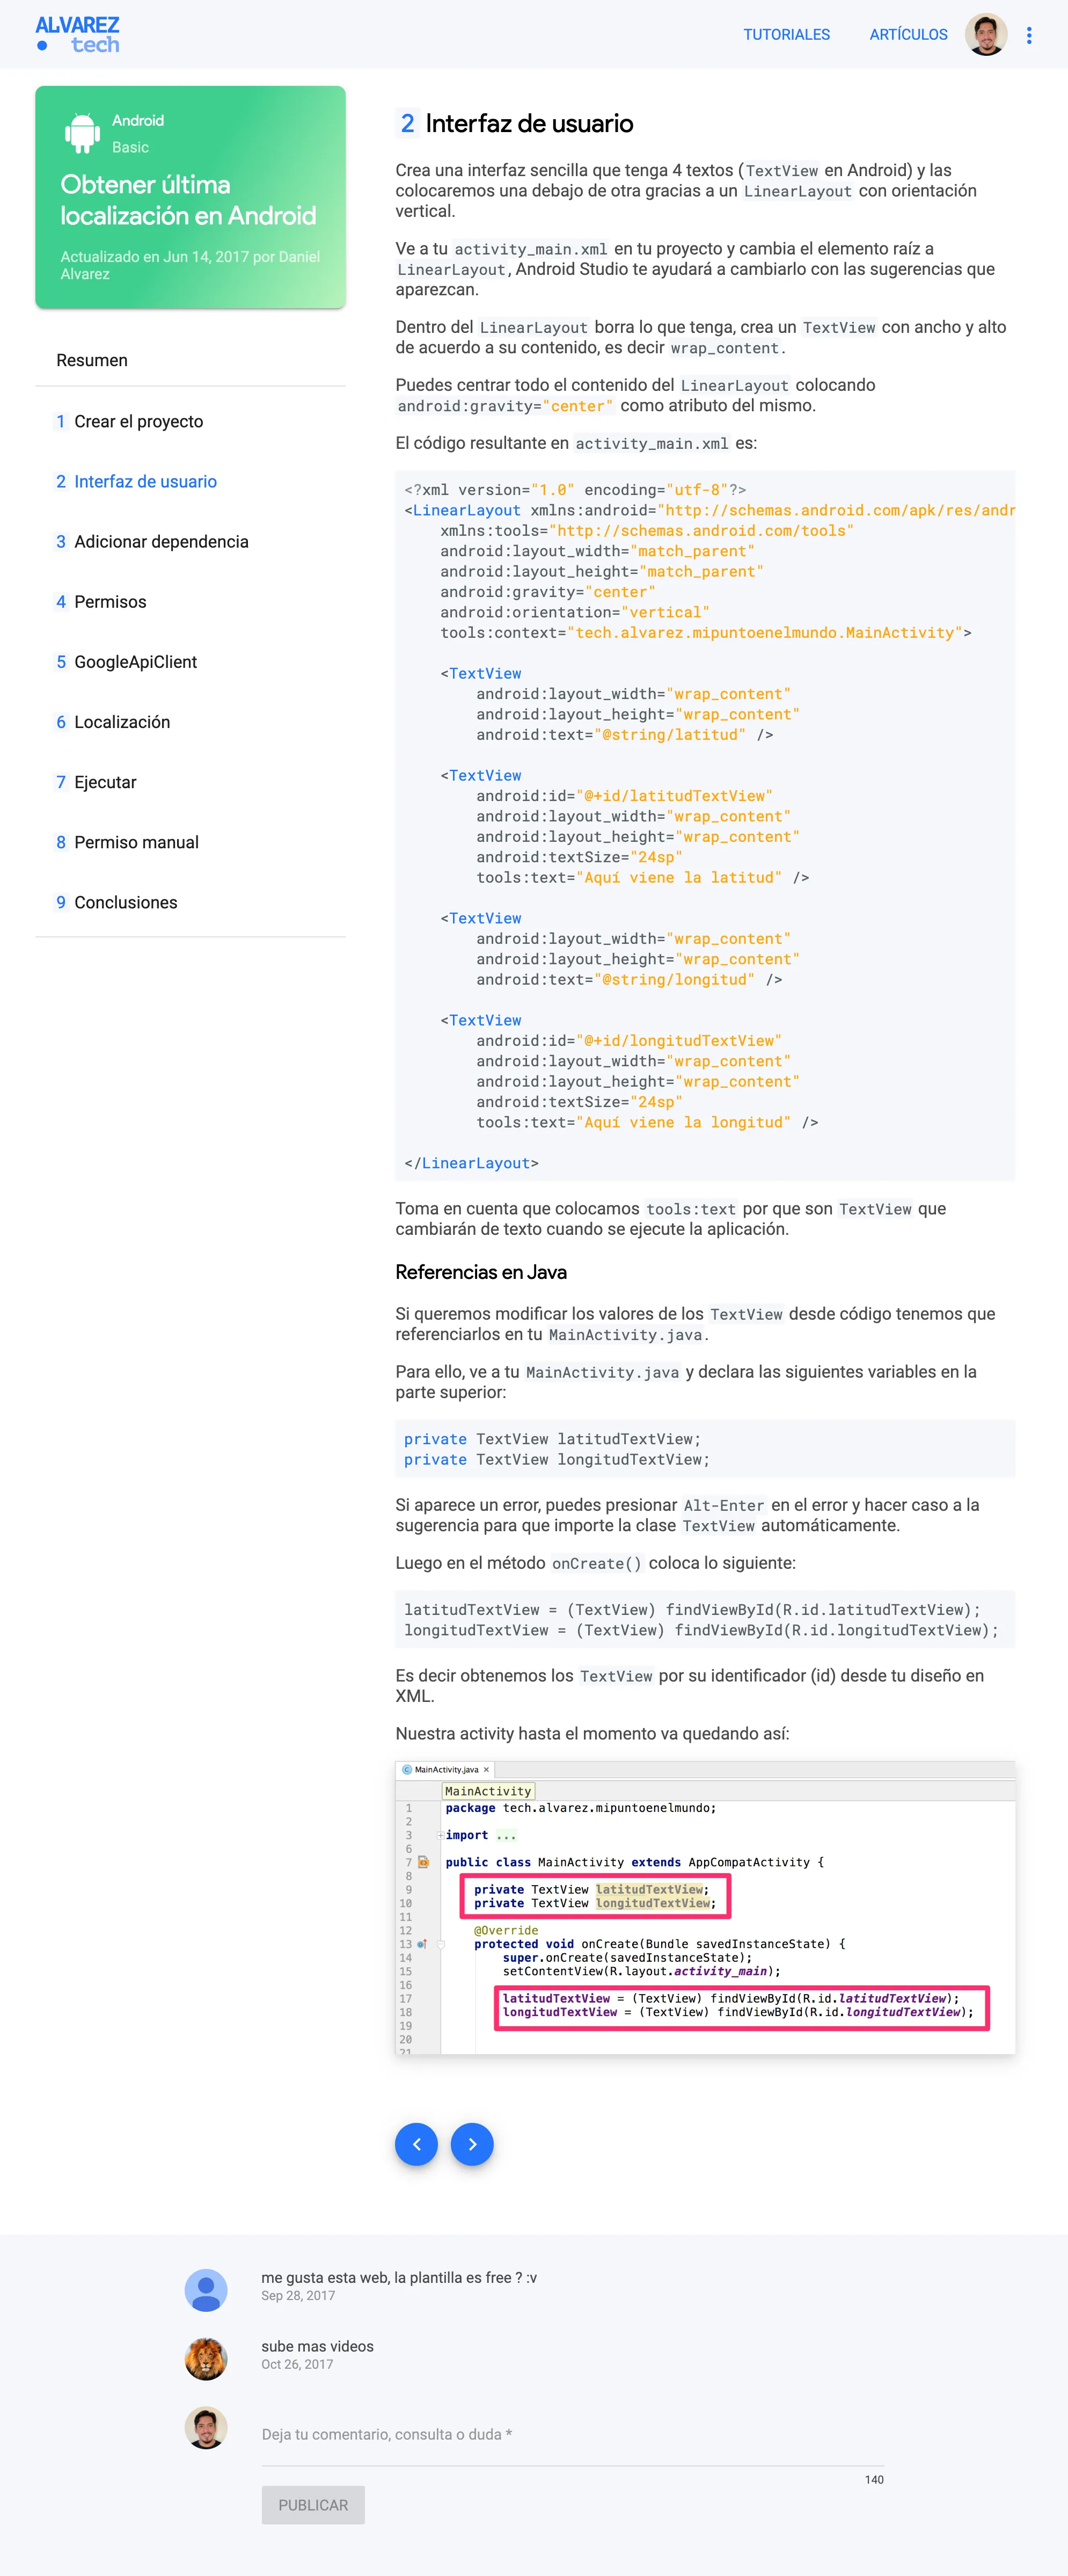Go to step 1 Crear el proyecto
Screen dimensions: 1068x2576
pyautogui.click(x=190, y=422)
